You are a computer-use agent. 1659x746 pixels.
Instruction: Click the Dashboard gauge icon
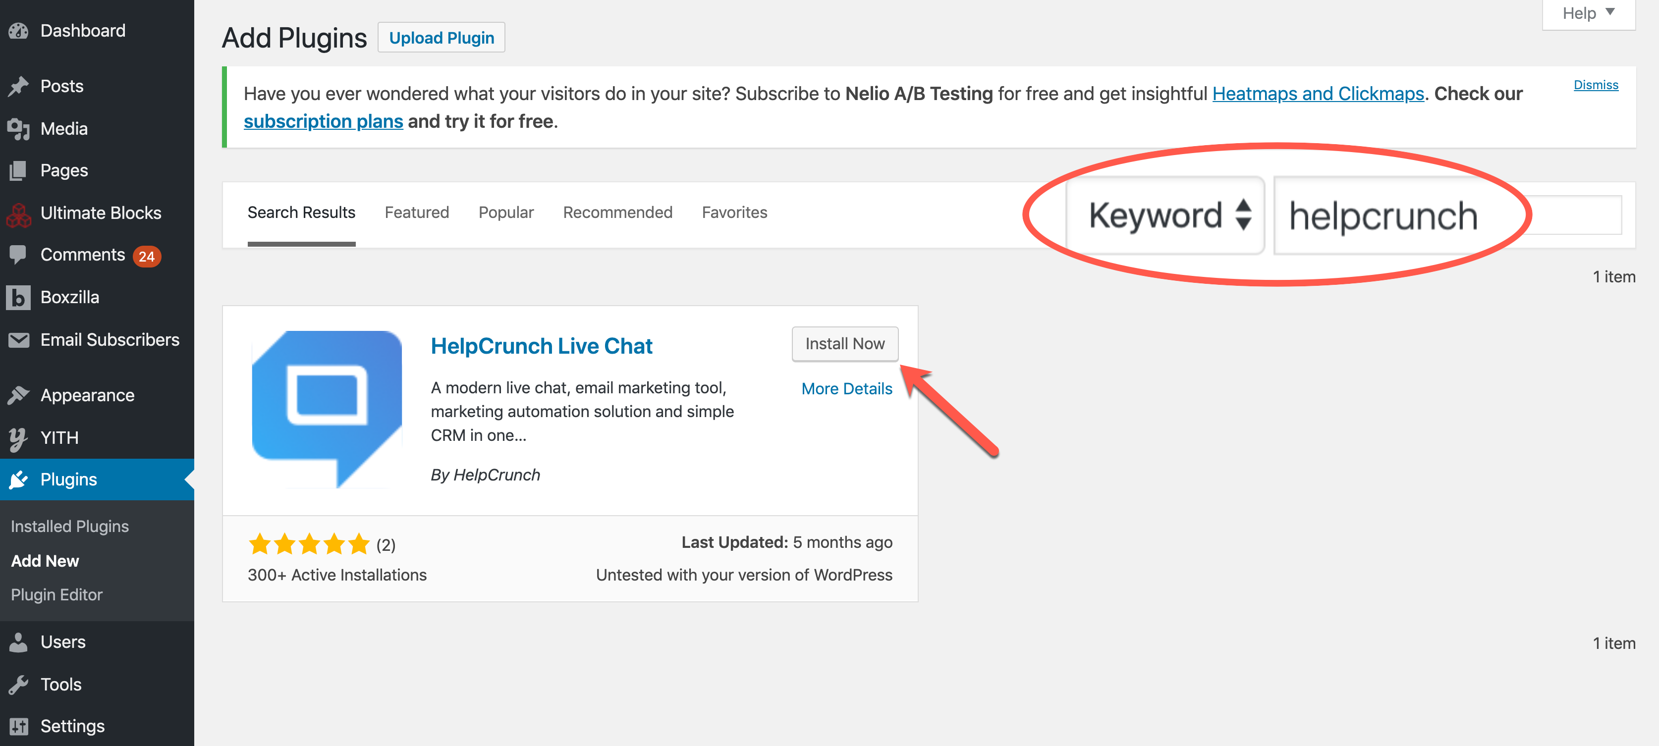[x=19, y=30]
